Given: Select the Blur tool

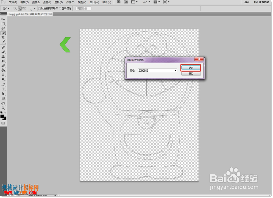Looking at the screenshot, I should (x=3, y=75).
